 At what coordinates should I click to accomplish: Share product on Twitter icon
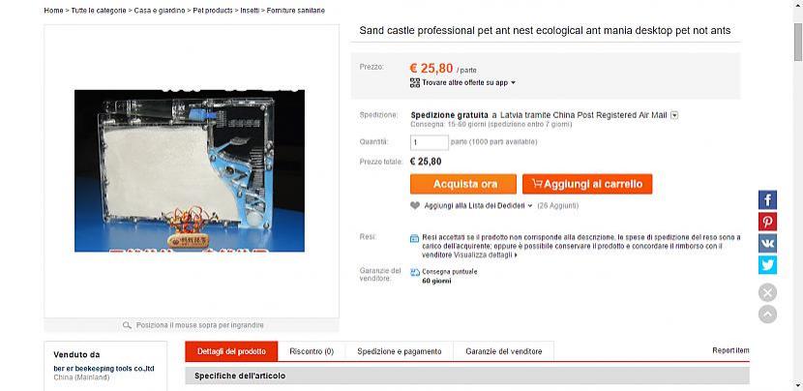[767, 265]
